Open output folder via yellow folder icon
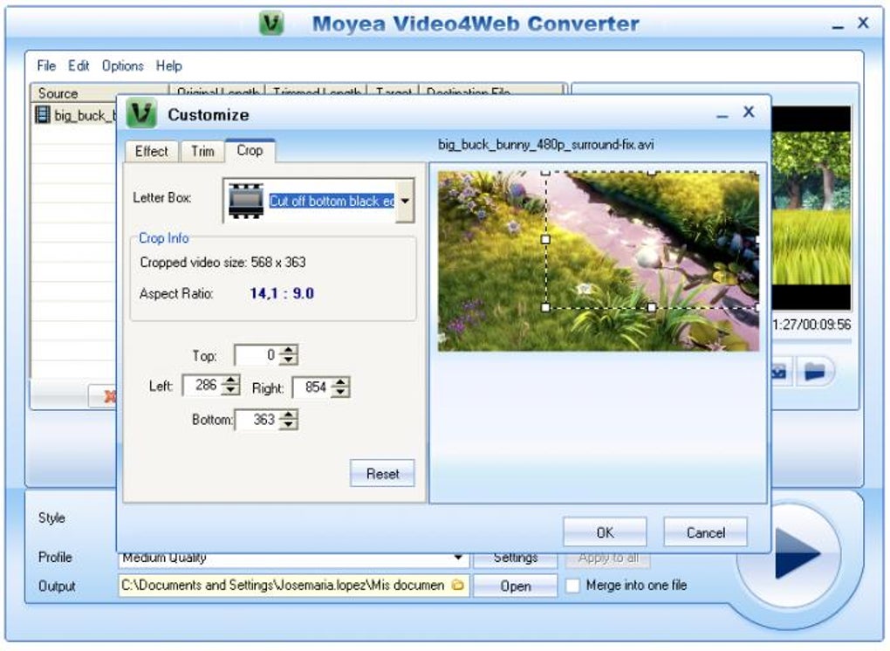This screenshot has width=890, height=651. (457, 586)
